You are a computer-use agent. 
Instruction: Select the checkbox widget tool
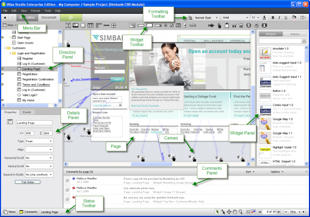point(171,26)
